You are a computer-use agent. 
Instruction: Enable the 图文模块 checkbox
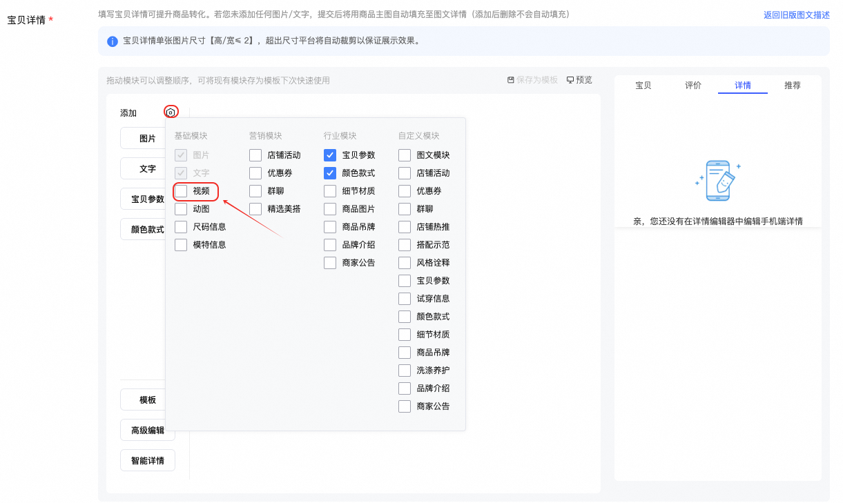pos(405,155)
